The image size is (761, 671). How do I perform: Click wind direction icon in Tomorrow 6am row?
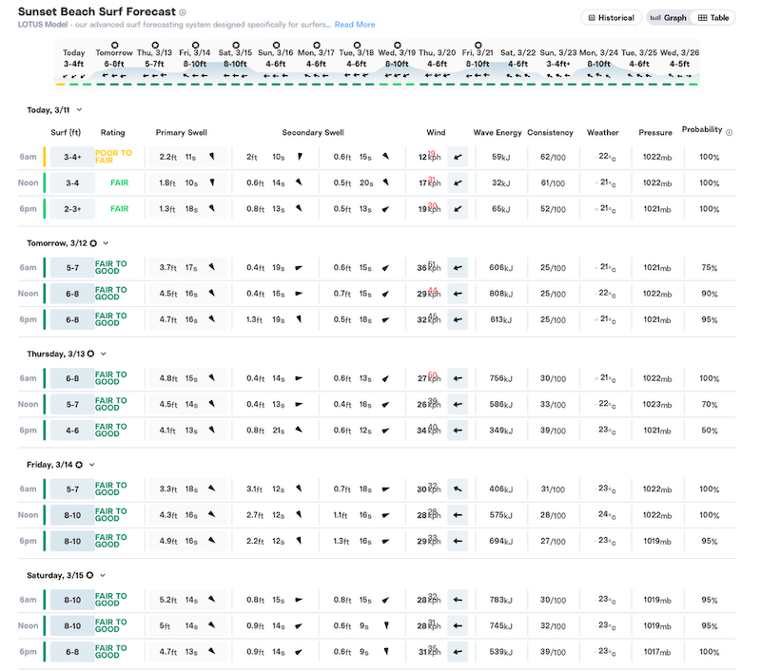(458, 268)
